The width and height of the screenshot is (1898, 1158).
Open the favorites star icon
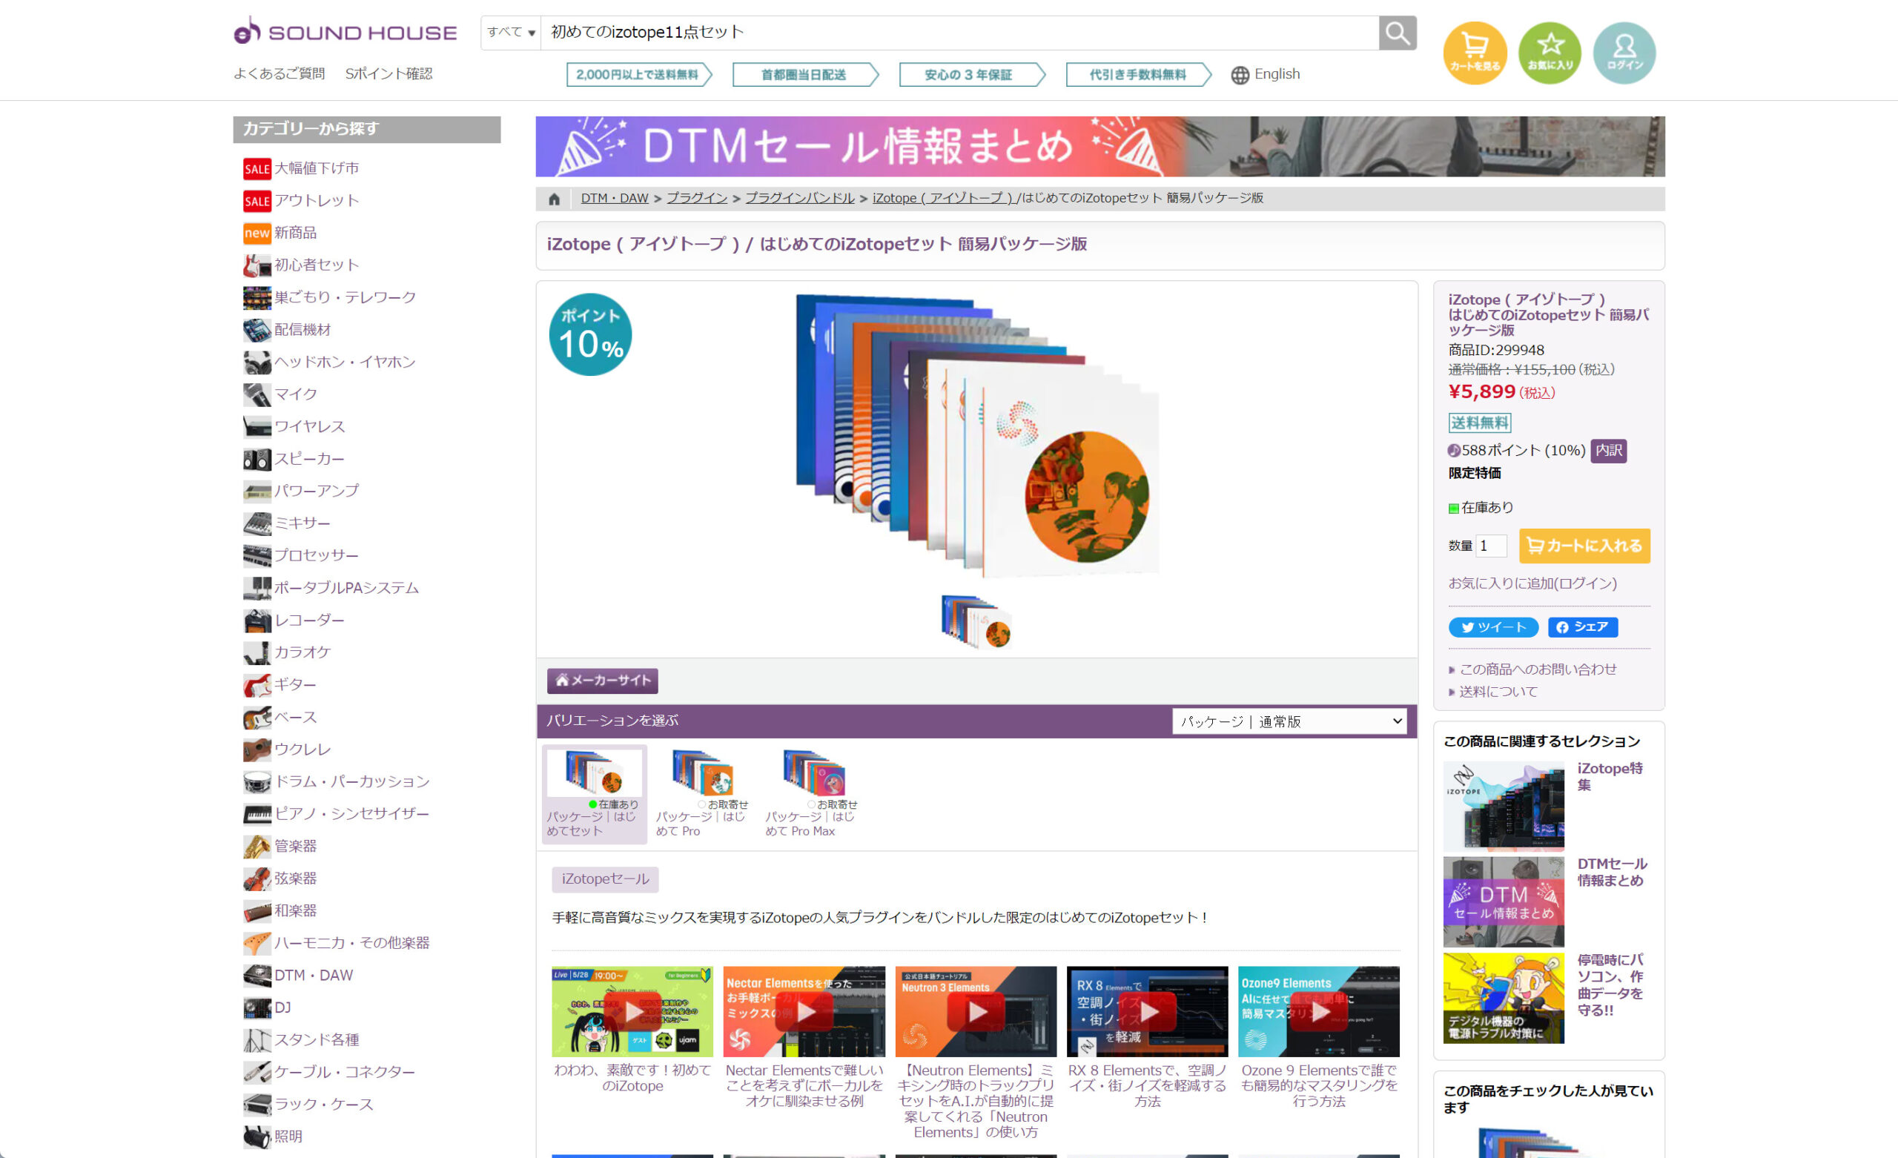click(1550, 53)
